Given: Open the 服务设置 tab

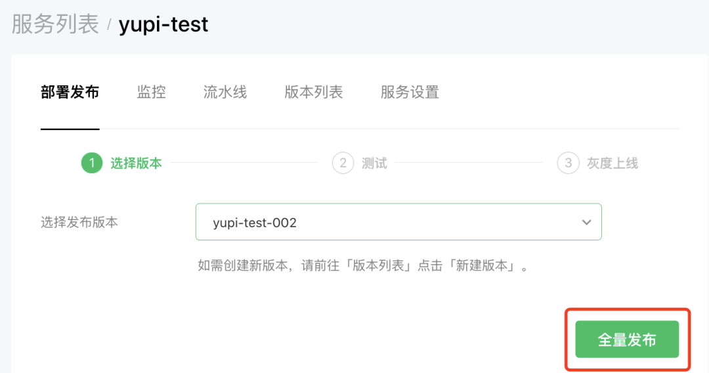Looking at the screenshot, I should click(410, 92).
